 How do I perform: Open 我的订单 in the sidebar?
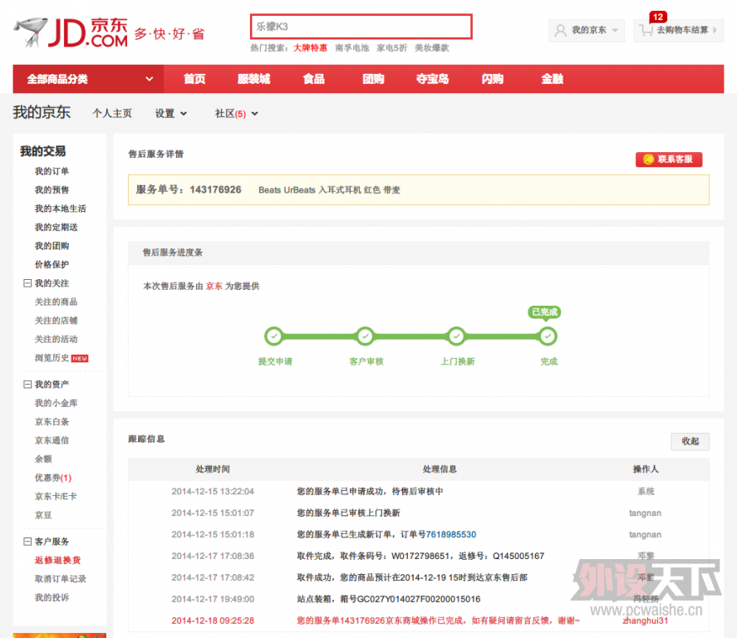(x=52, y=171)
